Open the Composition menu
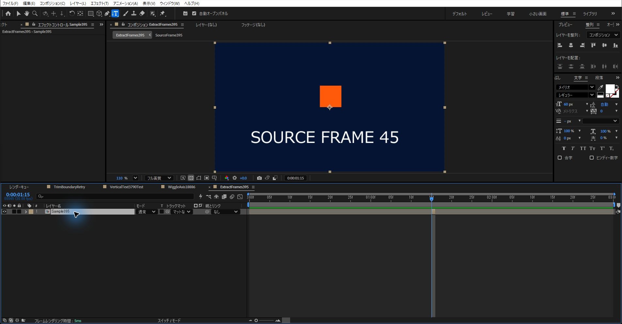The image size is (622, 324). coord(52,3)
